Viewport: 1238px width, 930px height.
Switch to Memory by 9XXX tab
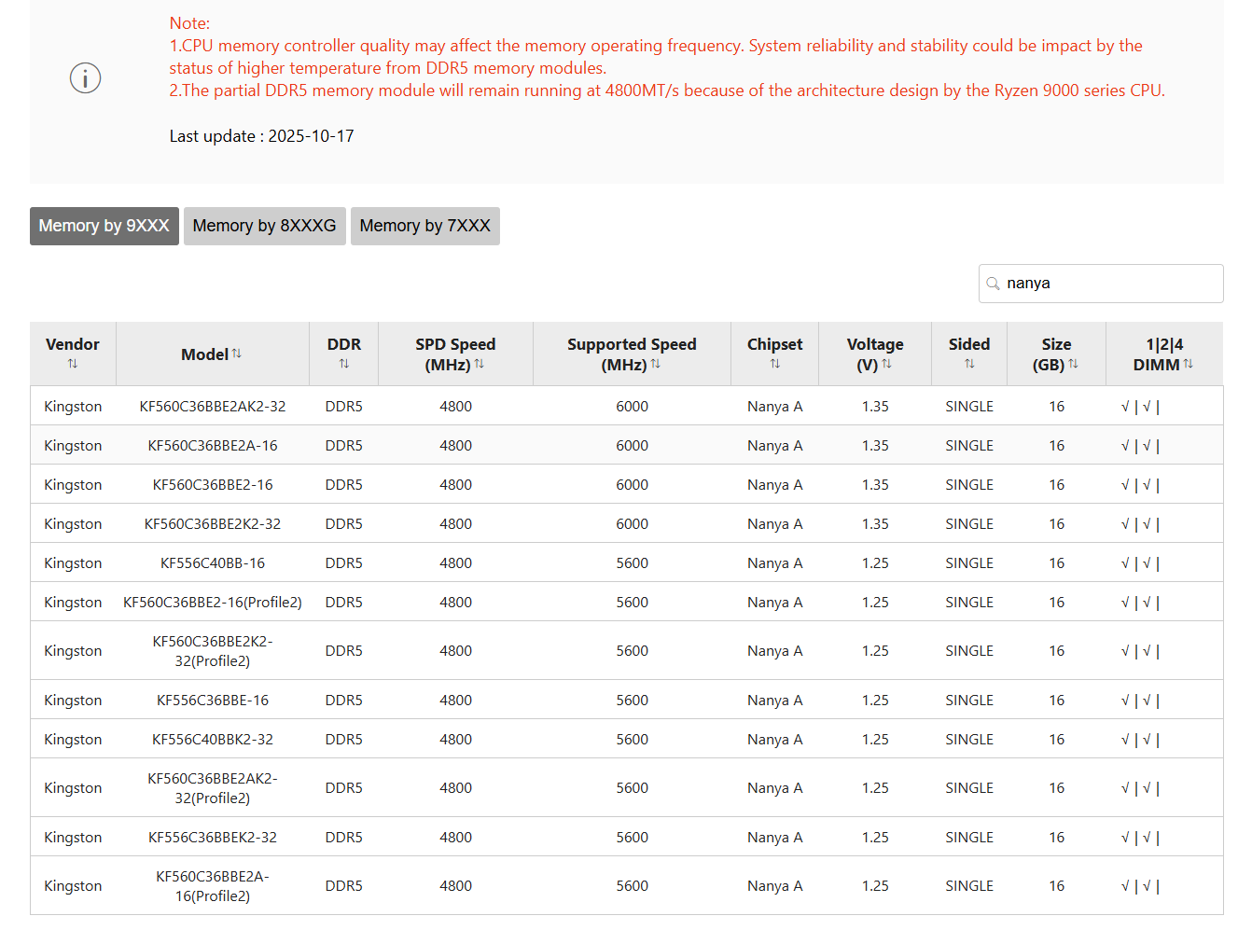pyautogui.click(x=104, y=226)
